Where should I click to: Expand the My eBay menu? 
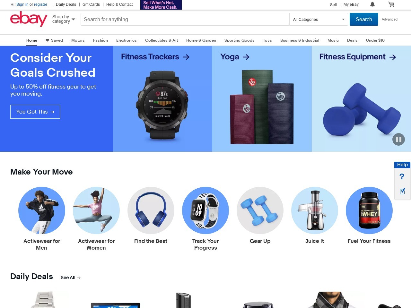point(351,4)
